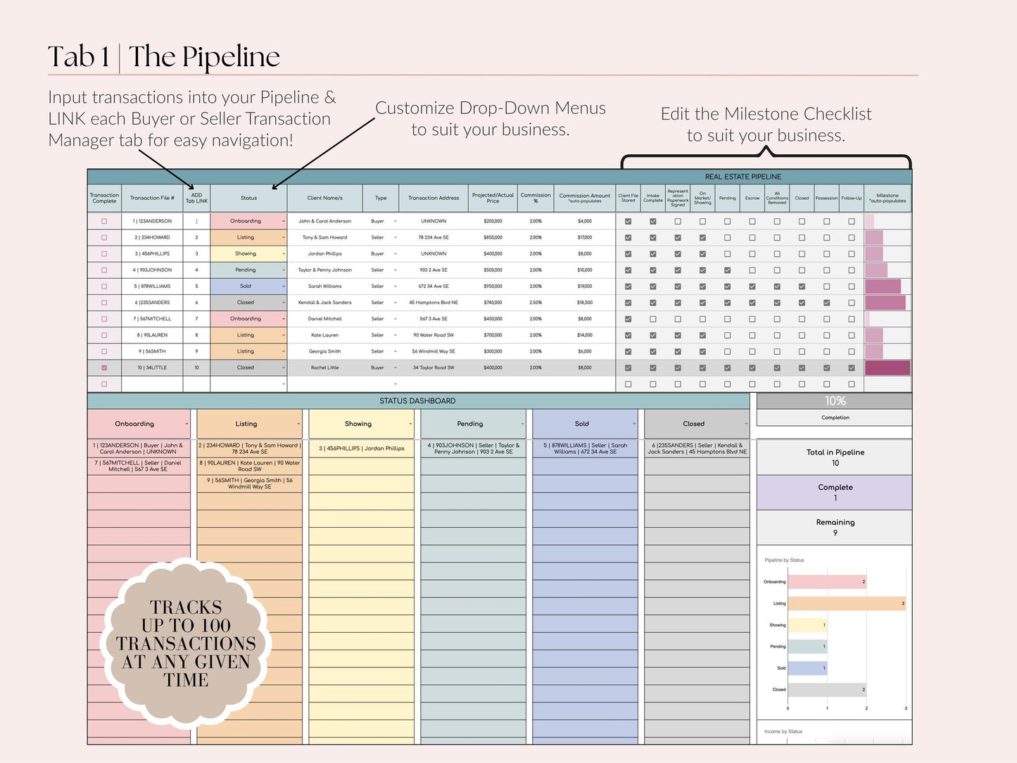Open Closed dropdown in Status Dashboard header
Viewport: 1017px width, 763px height.
click(746, 424)
